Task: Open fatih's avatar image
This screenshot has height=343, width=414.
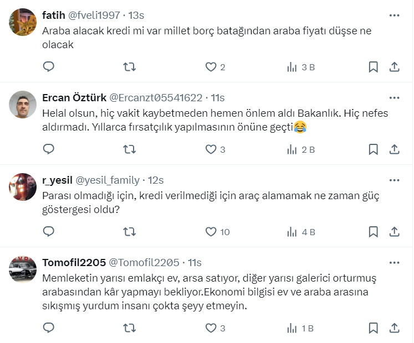Action: [x=23, y=22]
